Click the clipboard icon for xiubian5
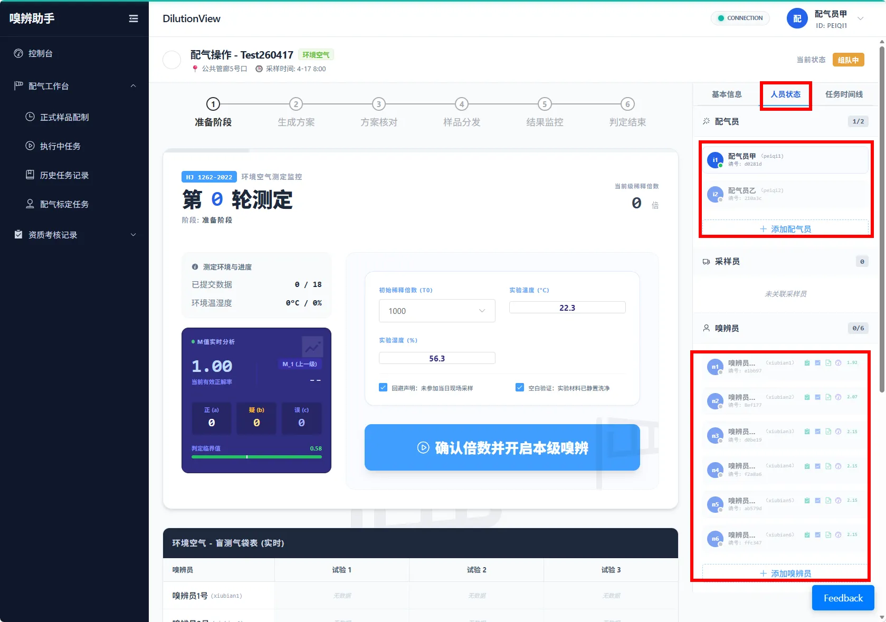Screen dimensions: 886x622 pyautogui.click(x=807, y=500)
